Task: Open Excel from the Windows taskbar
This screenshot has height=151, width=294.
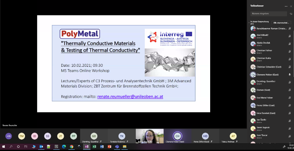Action: 94,147
